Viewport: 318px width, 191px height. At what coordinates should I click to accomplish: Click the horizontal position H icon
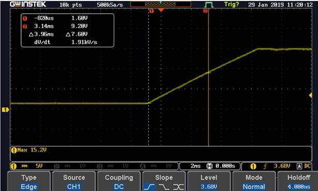pos(209,166)
